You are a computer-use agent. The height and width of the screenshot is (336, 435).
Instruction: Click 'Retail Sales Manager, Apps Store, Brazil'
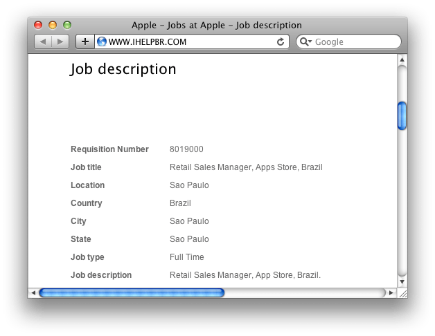pyautogui.click(x=246, y=167)
